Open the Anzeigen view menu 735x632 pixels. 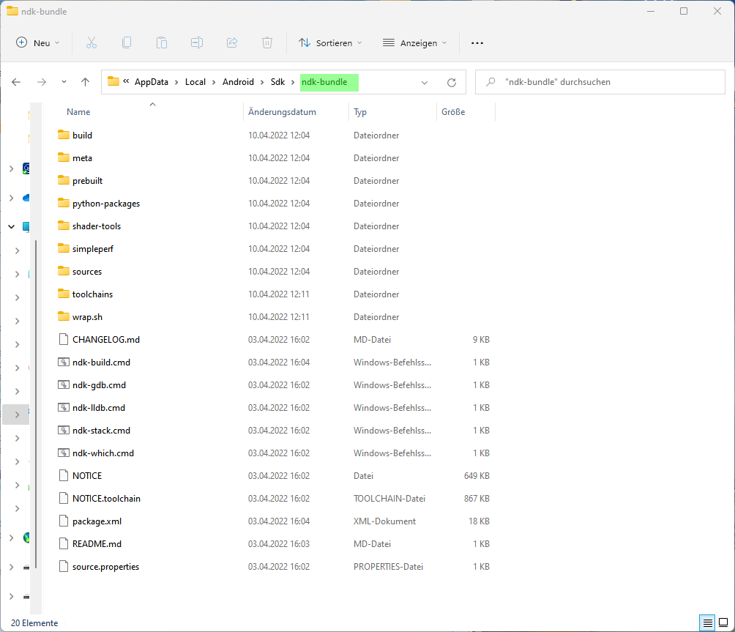414,43
